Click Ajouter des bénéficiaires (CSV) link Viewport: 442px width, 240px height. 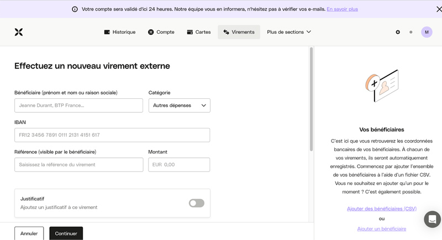382,209
